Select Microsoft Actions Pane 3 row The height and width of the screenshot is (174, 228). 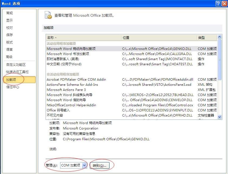point(132,90)
